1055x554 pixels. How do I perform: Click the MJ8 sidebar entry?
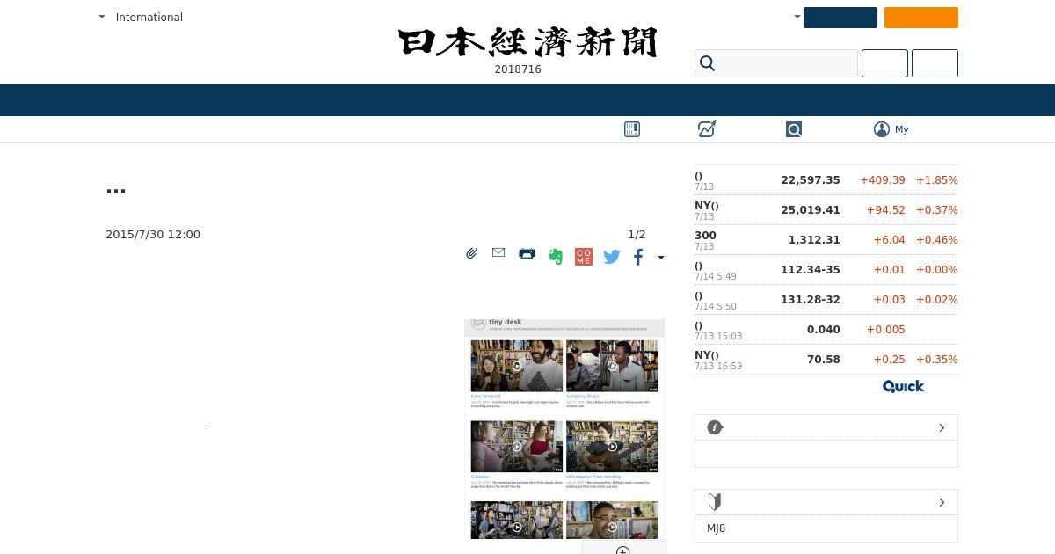717,528
